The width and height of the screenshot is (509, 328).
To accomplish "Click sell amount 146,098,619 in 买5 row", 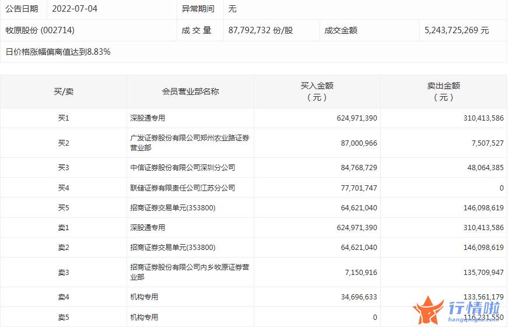I will (x=483, y=207).
